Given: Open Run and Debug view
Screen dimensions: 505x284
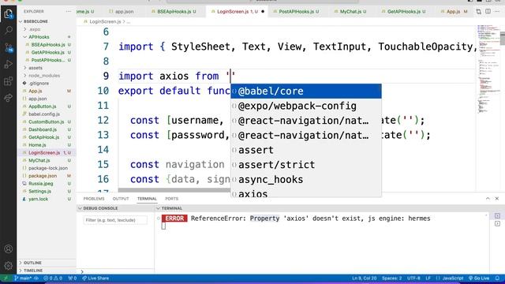Looking at the screenshot, I should click(9, 65).
